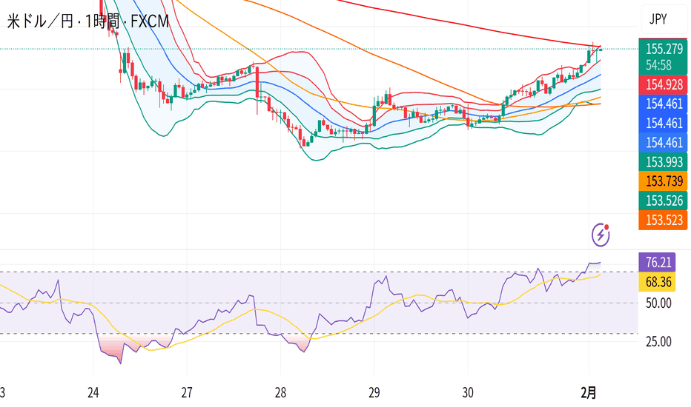The image size is (691, 407).
Task: Click the 25.00 RSI scale label
Action: (x=658, y=341)
